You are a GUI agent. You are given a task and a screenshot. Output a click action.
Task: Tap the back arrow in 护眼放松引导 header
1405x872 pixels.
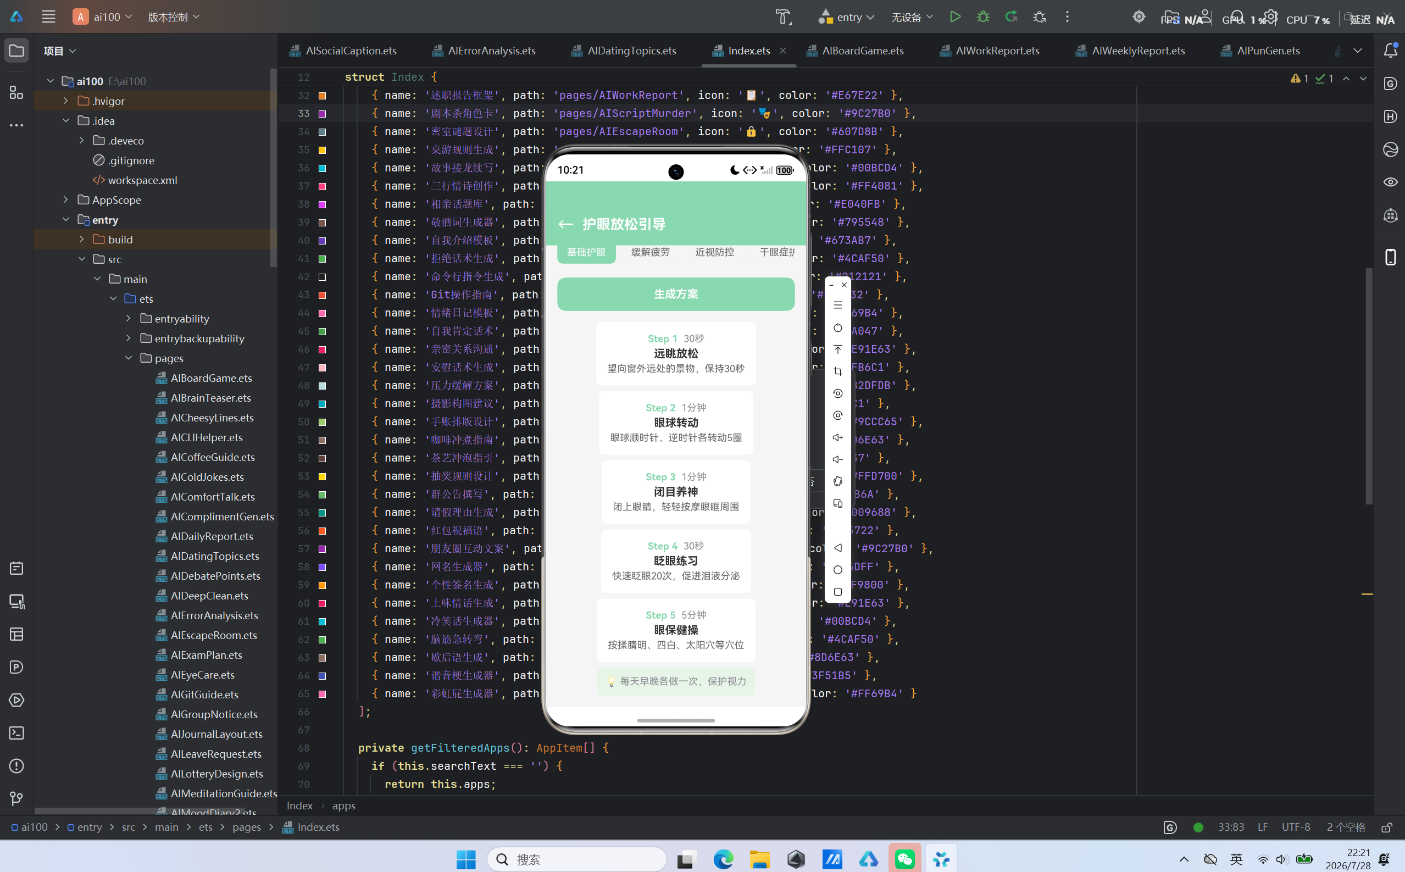565,224
